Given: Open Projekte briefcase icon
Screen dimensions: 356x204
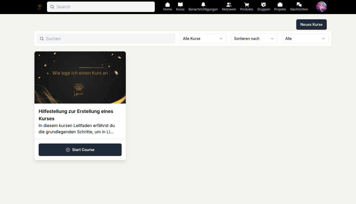Looking at the screenshot, I should (x=280, y=5).
